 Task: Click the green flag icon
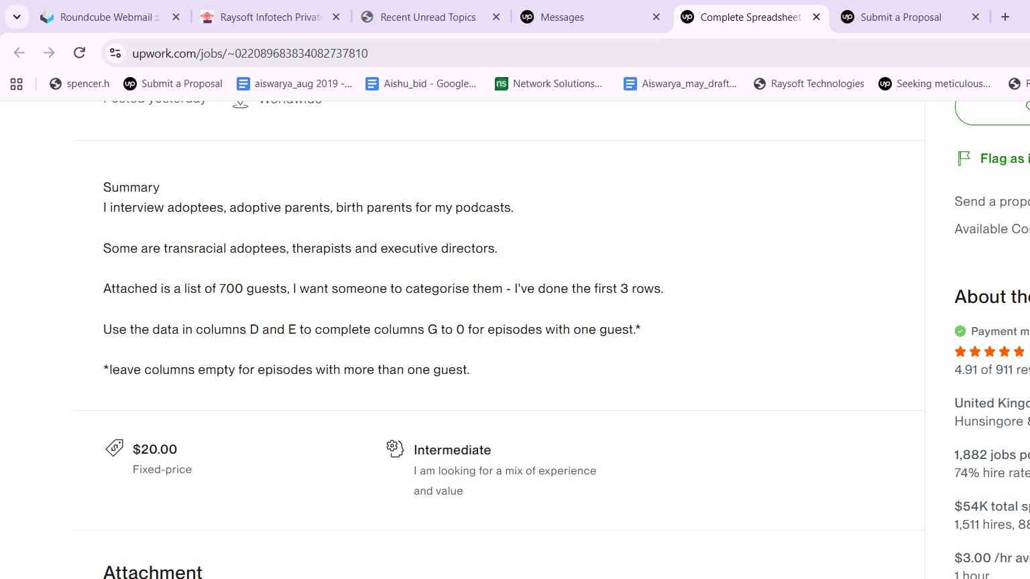[964, 158]
